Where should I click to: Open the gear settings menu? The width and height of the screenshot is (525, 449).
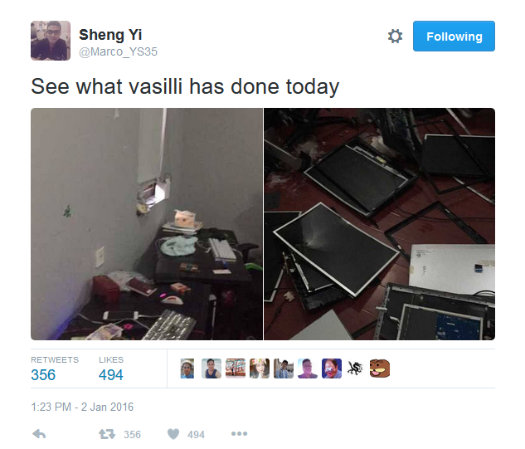(x=395, y=37)
